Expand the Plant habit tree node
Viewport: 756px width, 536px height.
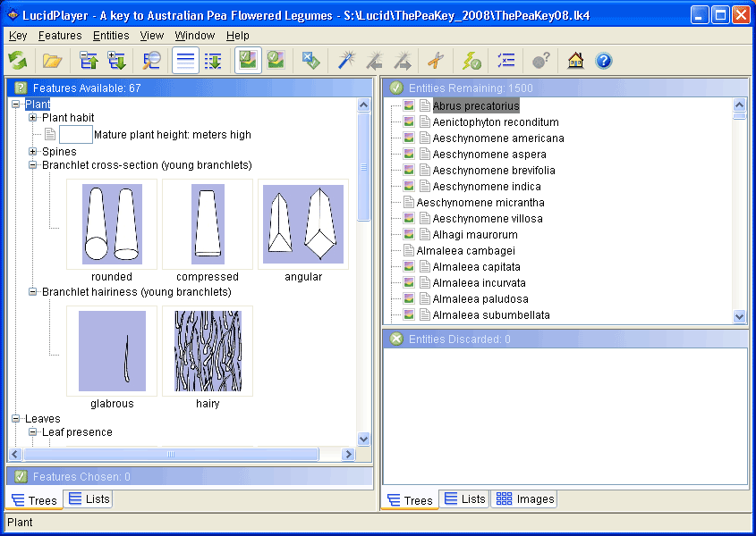tap(33, 118)
